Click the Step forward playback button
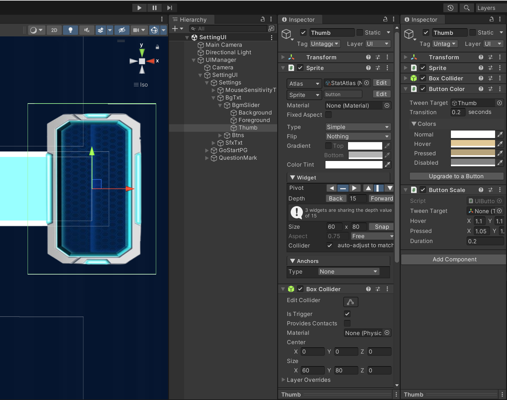Image resolution: width=507 pixels, height=400 pixels. tap(169, 8)
